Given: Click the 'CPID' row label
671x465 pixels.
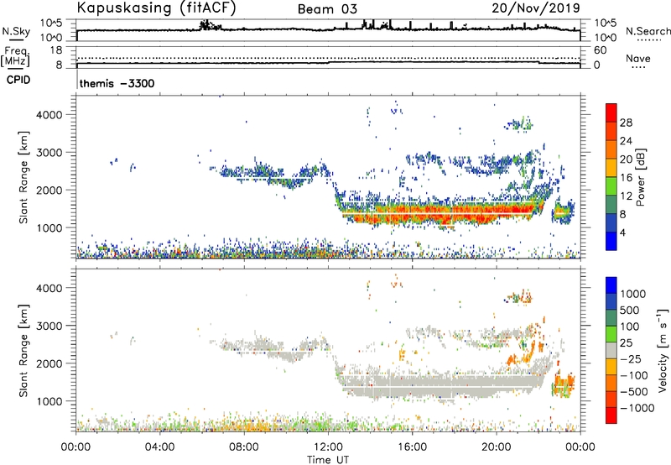Looking at the screenshot, I should click(18, 80).
